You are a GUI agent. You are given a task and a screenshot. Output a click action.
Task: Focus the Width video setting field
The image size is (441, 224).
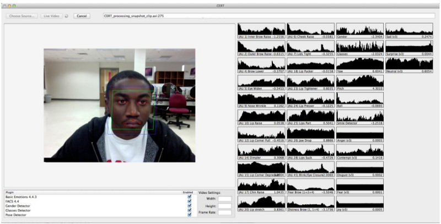coord(225,199)
